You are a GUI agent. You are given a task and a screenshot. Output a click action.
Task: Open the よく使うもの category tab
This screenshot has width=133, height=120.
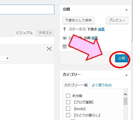[x=102, y=85]
